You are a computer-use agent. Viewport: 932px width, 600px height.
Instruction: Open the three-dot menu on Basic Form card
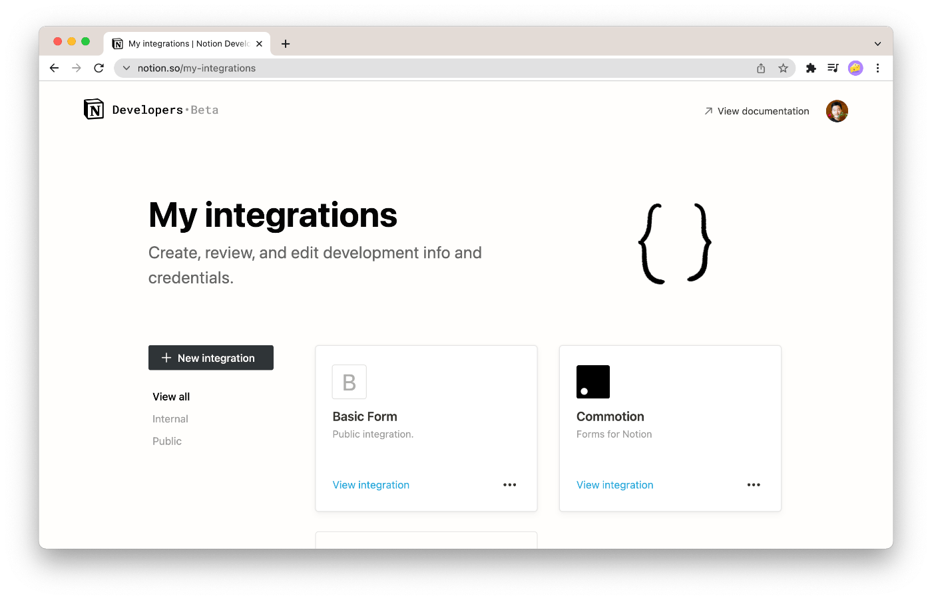pyautogui.click(x=510, y=485)
